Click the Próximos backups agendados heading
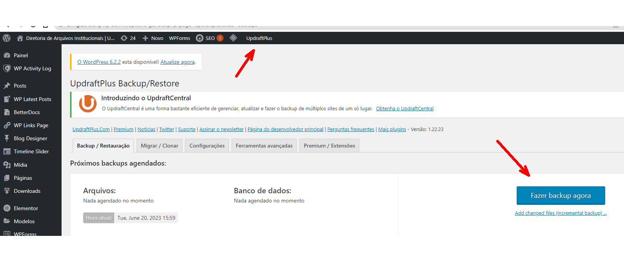This screenshot has height=262, width=624. (x=118, y=163)
